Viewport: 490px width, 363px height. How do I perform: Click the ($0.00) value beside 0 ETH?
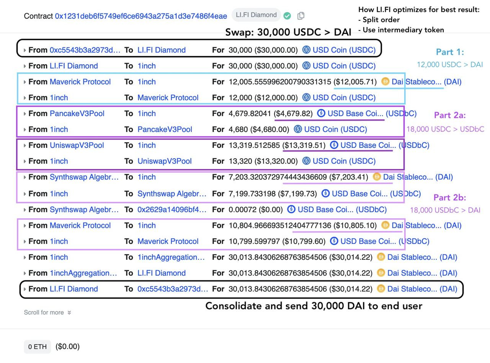(67, 347)
